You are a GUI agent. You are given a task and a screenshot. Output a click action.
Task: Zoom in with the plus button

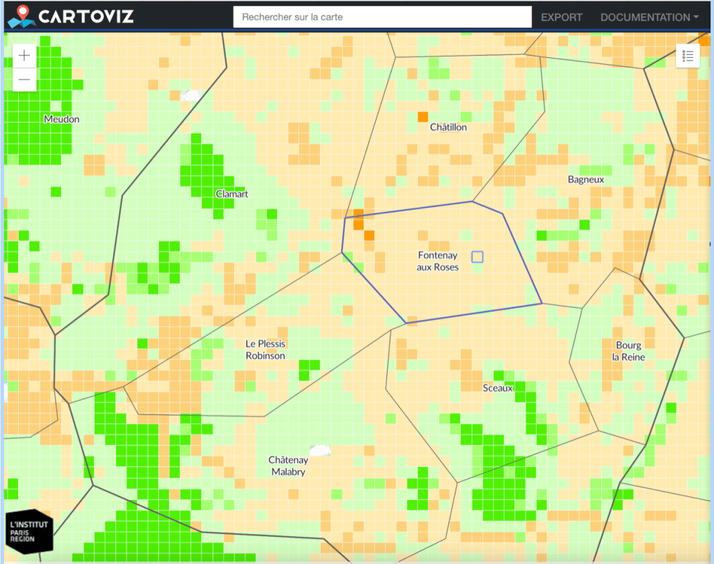[x=24, y=56]
